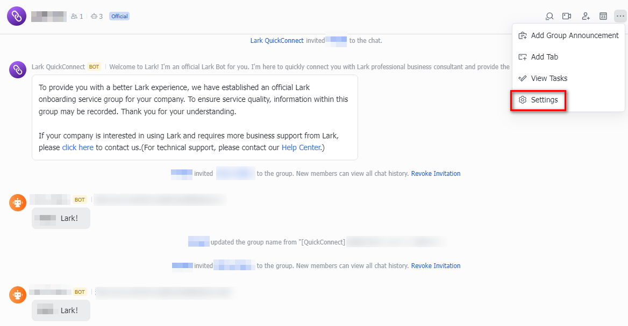Click the three-dots more options button
This screenshot has width=628, height=326.
[620, 16]
